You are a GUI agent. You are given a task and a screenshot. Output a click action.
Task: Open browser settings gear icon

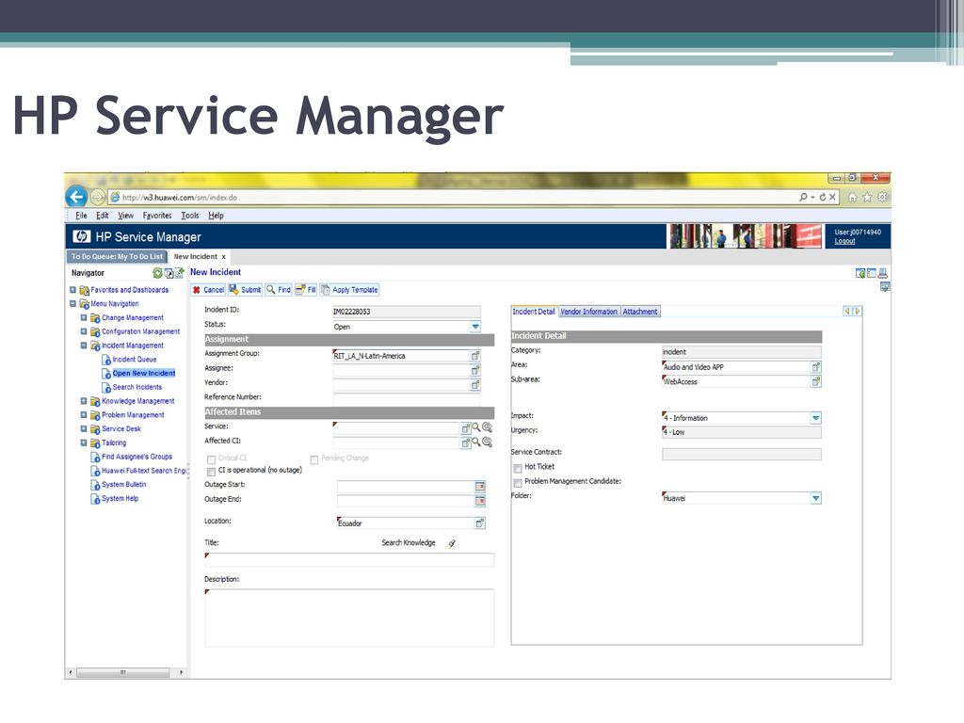click(882, 198)
